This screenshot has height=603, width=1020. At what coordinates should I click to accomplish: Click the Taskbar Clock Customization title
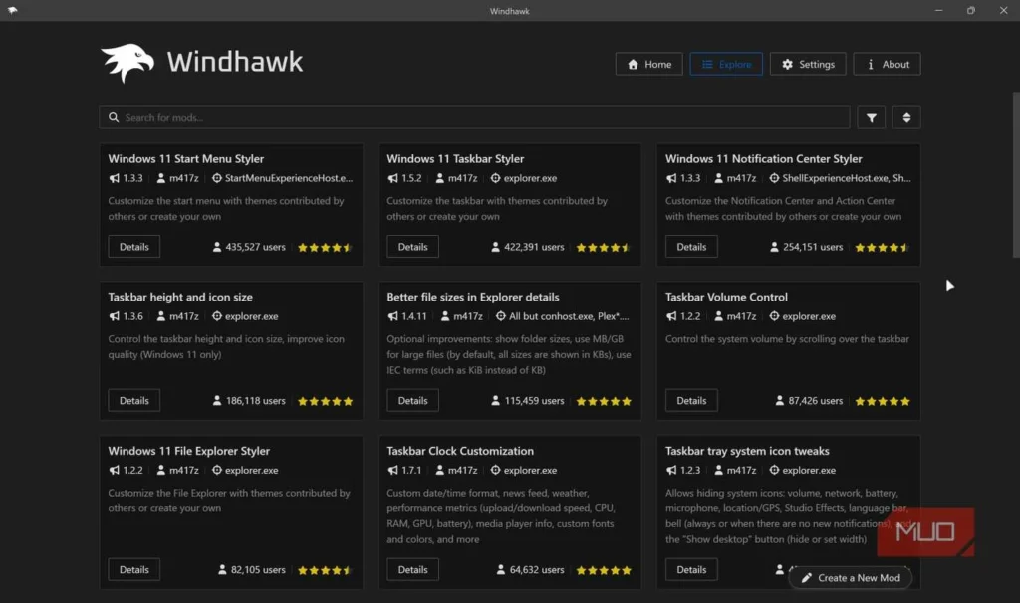[x=460, y=451]
